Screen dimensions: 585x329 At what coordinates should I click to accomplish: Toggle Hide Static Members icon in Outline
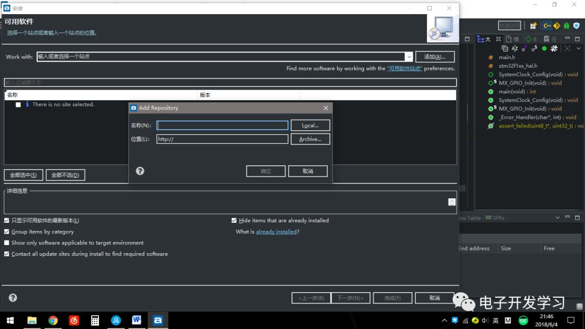[x=534, y=49]
